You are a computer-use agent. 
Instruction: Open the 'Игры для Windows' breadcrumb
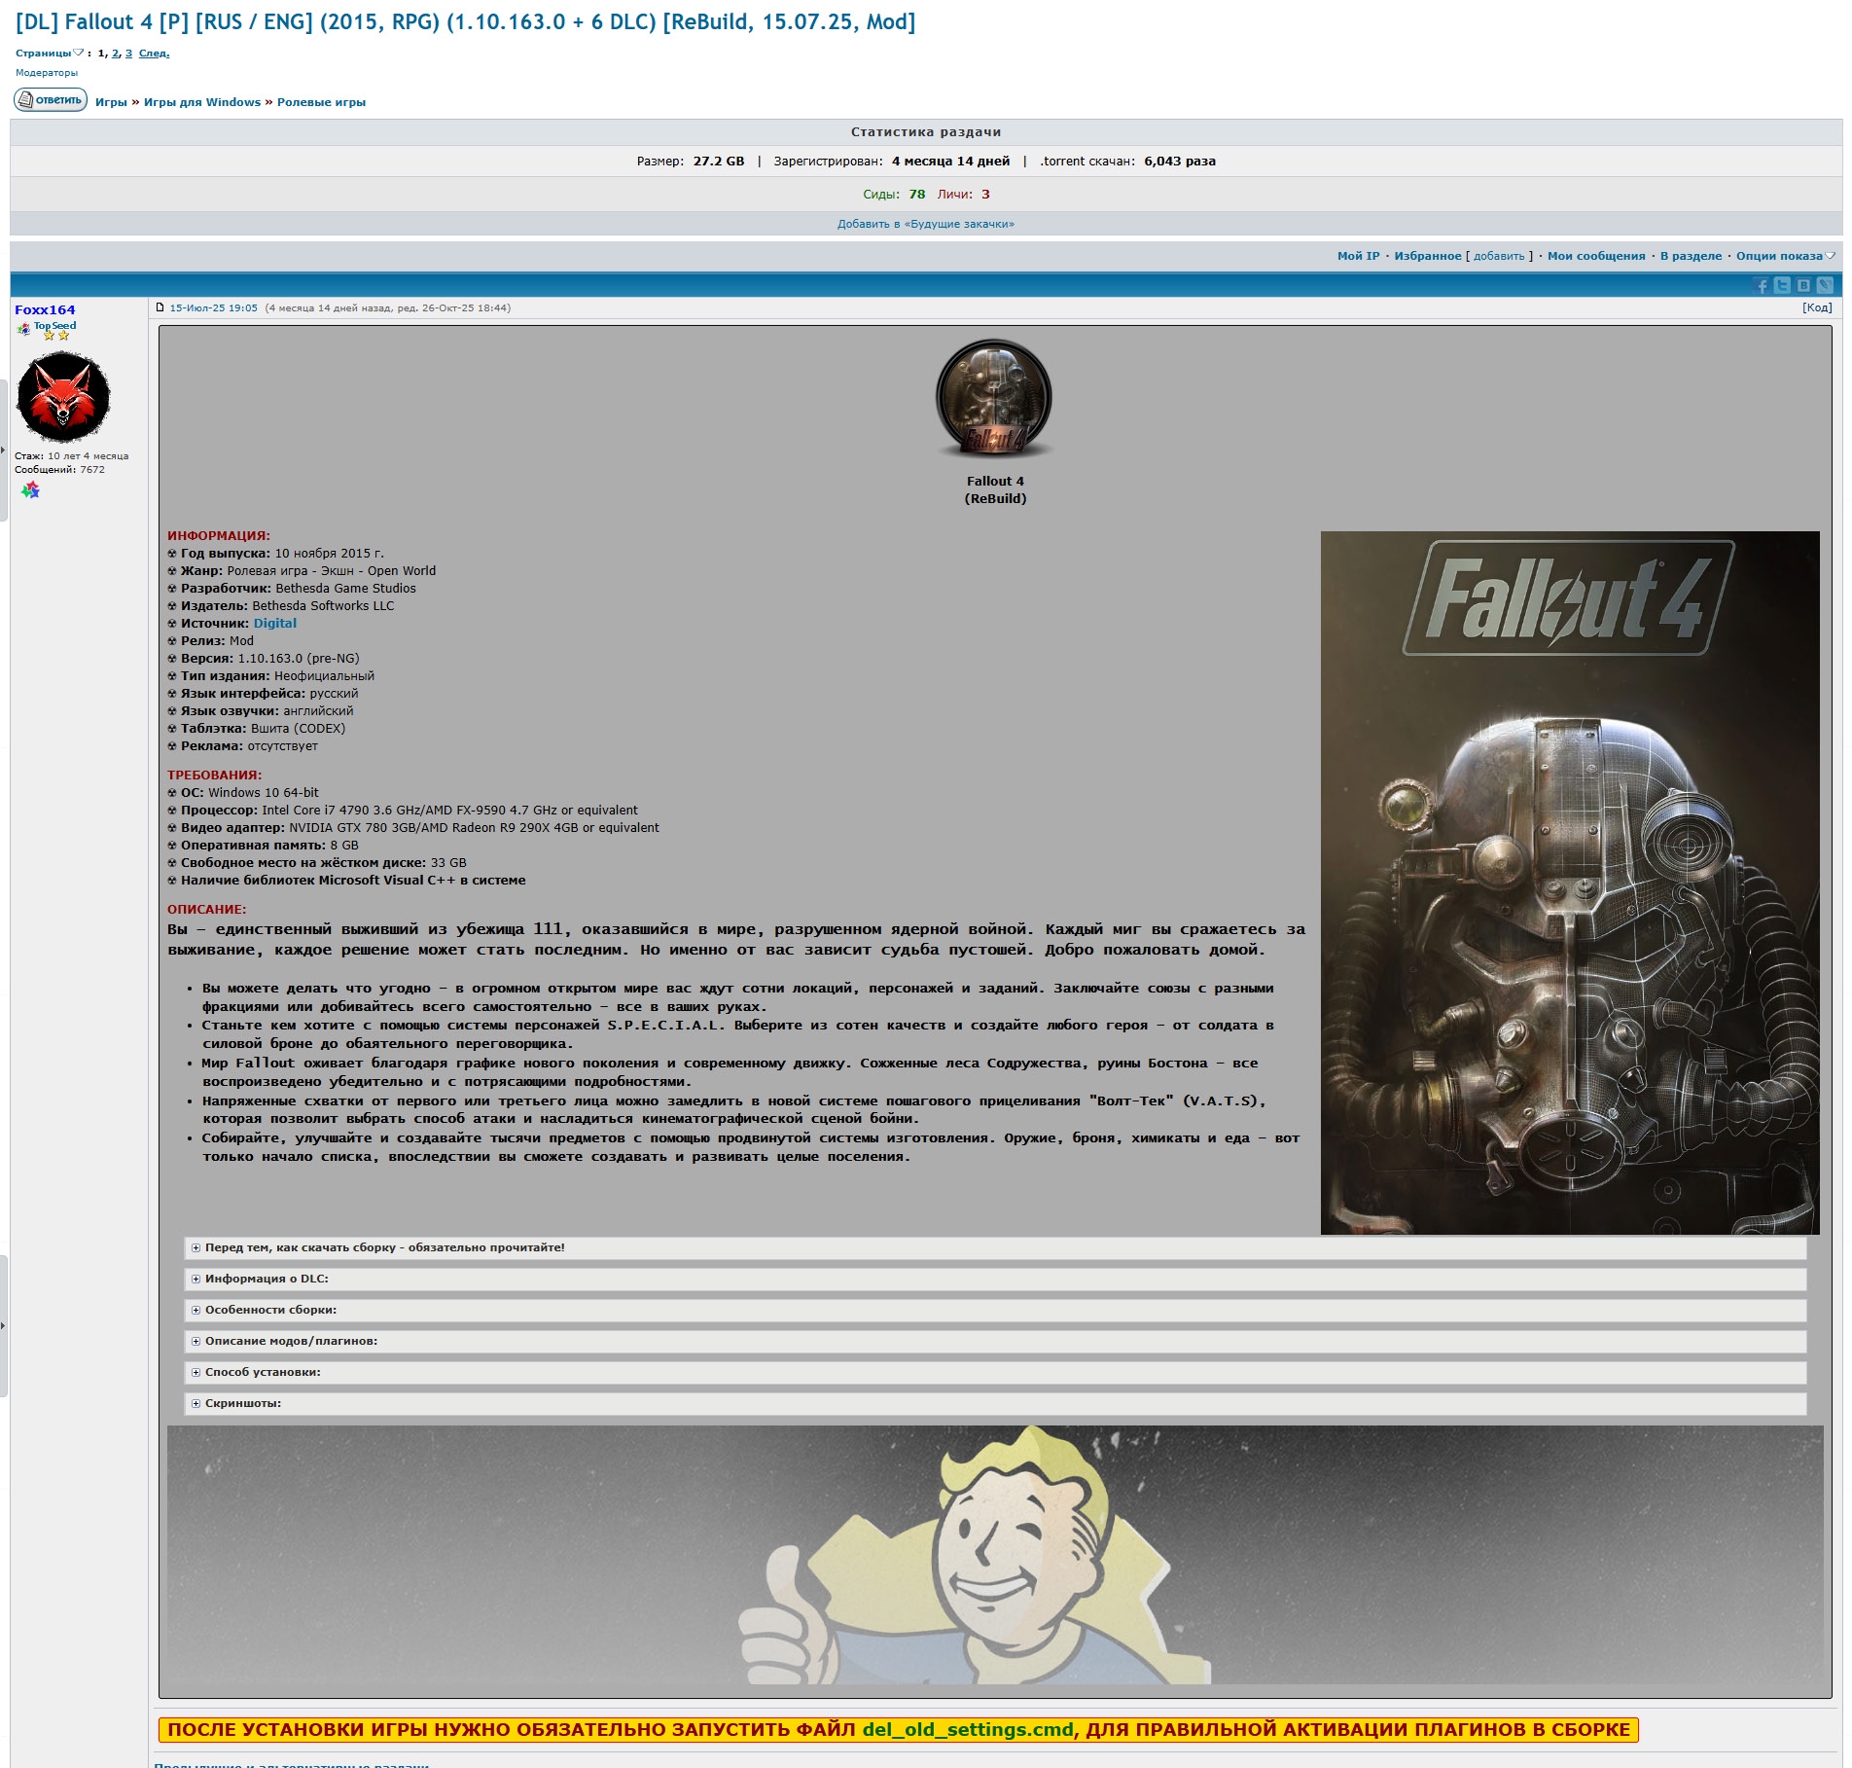point(202,102)
